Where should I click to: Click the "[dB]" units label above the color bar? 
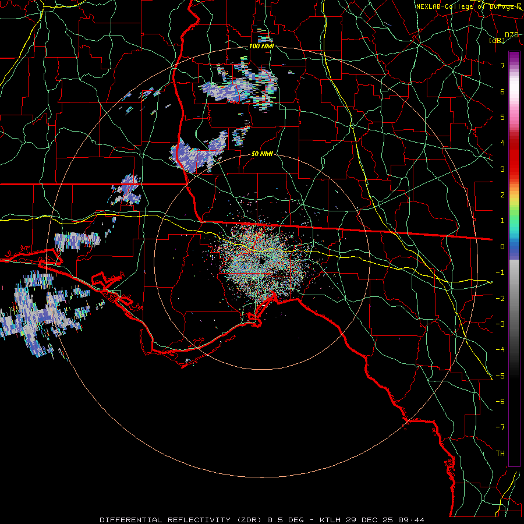[497, 40]
